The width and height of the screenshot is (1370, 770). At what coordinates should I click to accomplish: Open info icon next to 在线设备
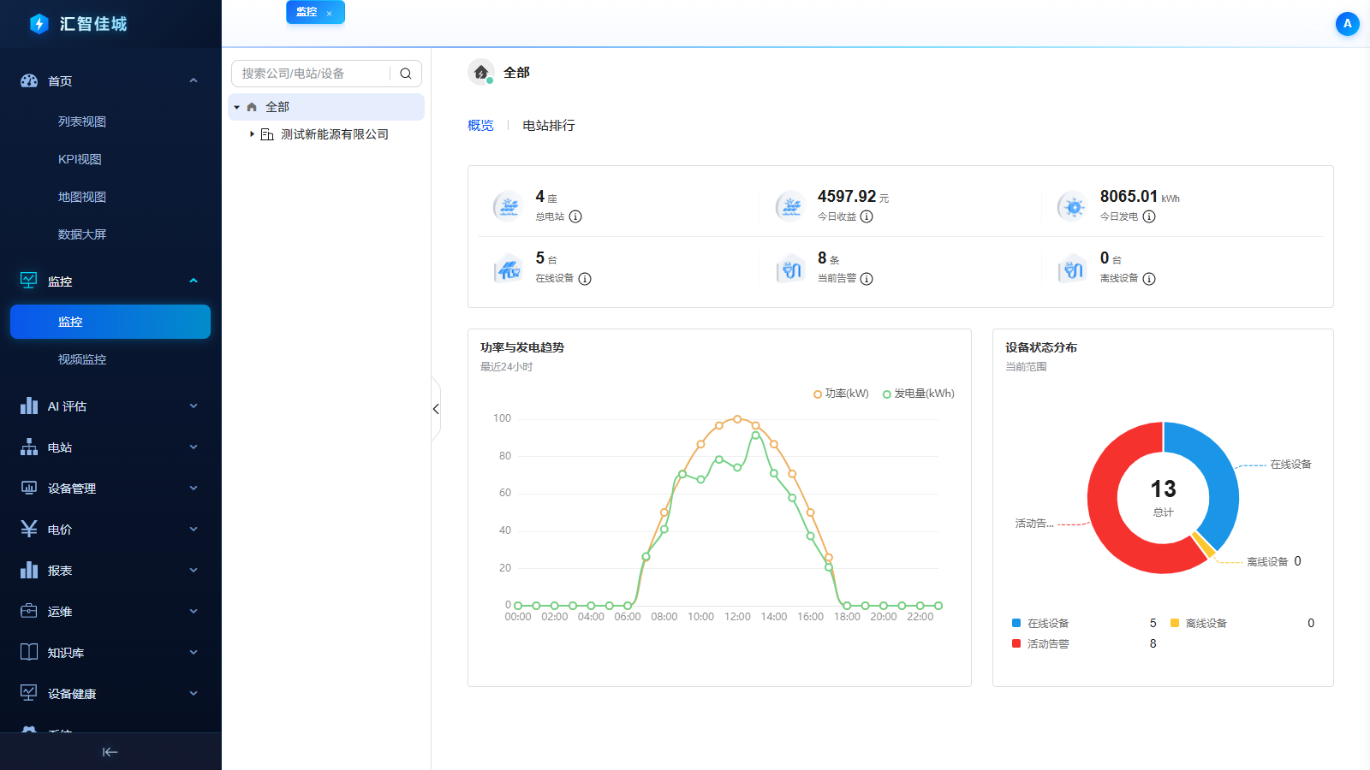pos(585,279)
